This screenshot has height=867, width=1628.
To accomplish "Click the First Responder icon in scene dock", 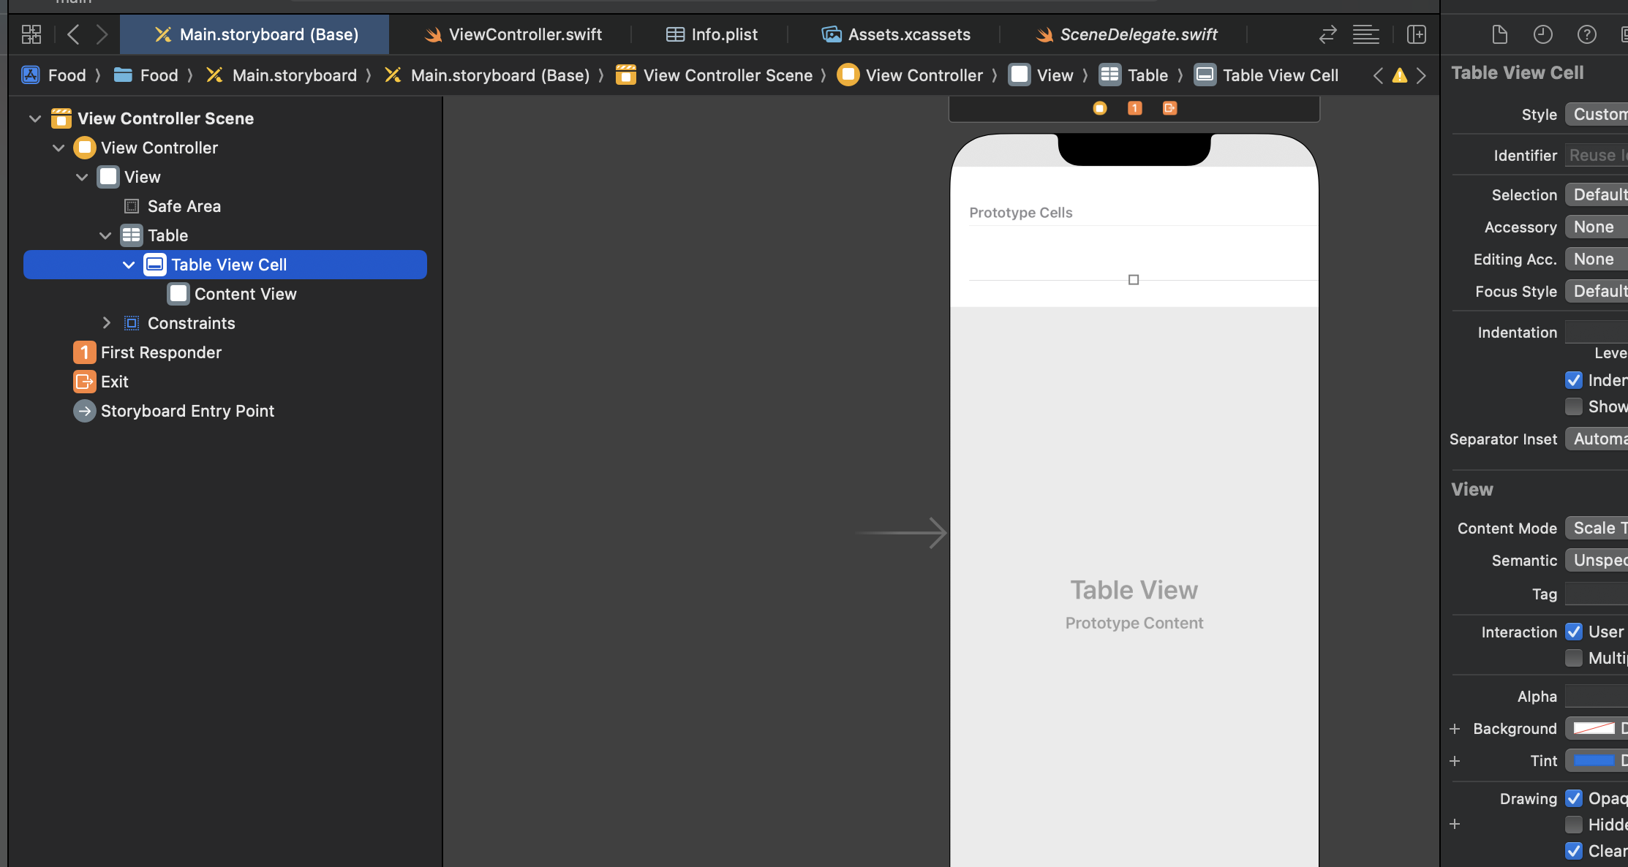I will tap(1135, 108).
